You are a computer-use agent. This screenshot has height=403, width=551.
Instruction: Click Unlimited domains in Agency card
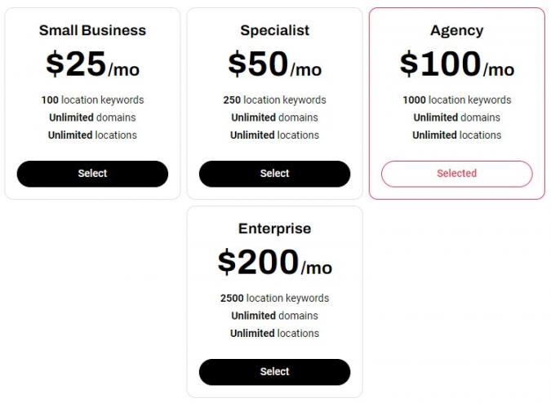pos(456,117)
